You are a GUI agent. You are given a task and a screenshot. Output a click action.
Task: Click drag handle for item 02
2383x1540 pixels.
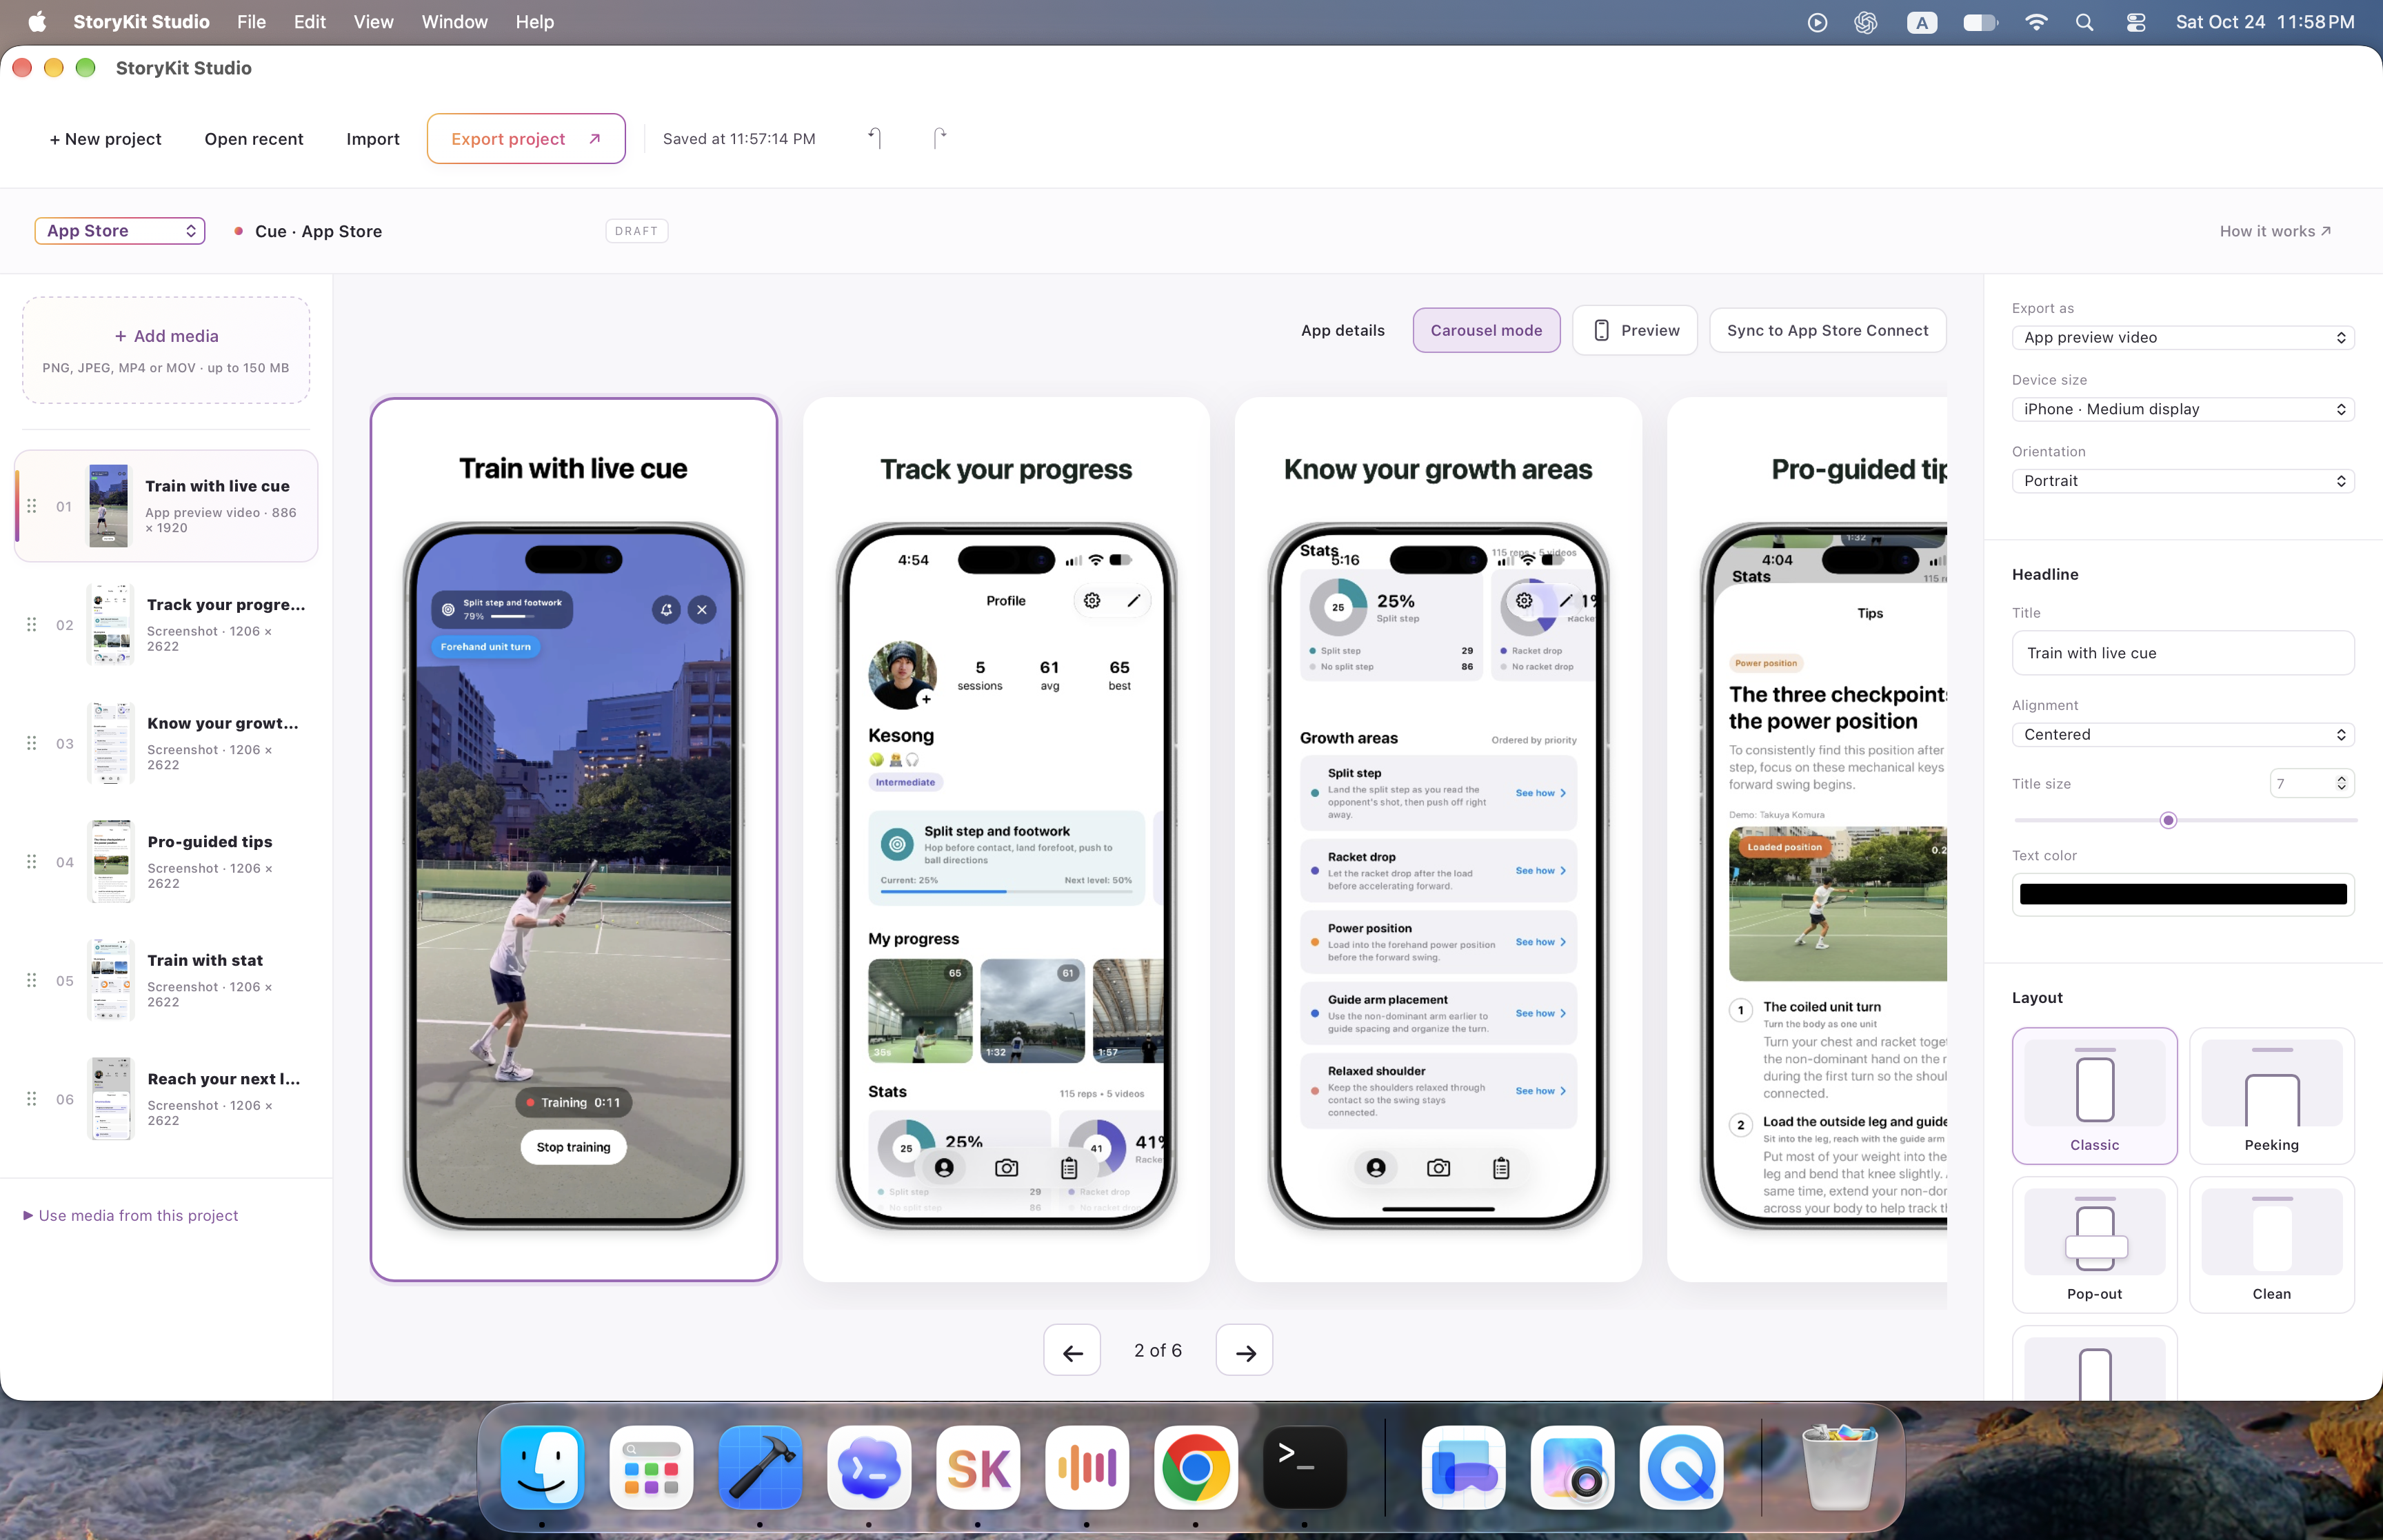[x=32, y=625]
